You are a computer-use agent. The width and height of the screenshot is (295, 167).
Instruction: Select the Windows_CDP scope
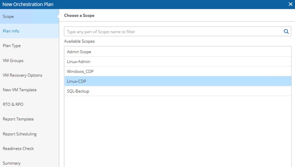point(178,71)
